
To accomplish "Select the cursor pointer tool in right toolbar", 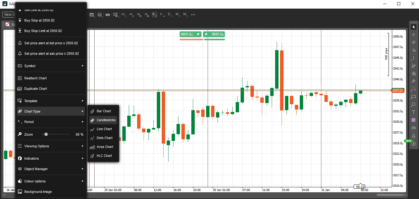I will [x=413, y=27].
